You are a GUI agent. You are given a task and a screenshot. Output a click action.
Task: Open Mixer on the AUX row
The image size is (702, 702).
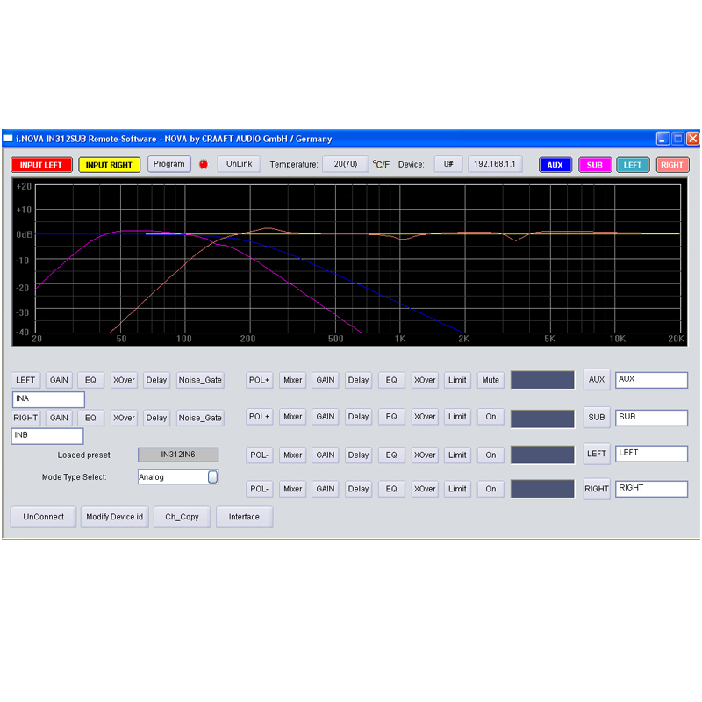(293, 380)
